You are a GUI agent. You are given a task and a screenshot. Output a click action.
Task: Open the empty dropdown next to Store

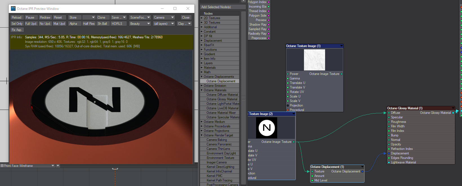[89, 17]
